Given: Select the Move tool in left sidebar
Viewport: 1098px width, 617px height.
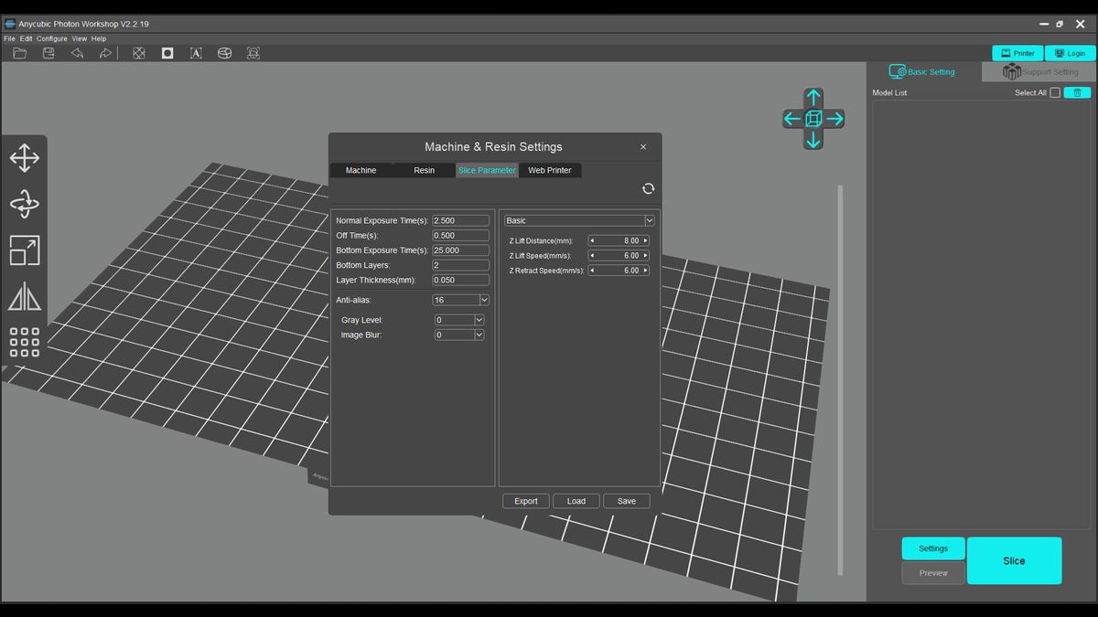Looking at the screenshot, I should (24, 157).
